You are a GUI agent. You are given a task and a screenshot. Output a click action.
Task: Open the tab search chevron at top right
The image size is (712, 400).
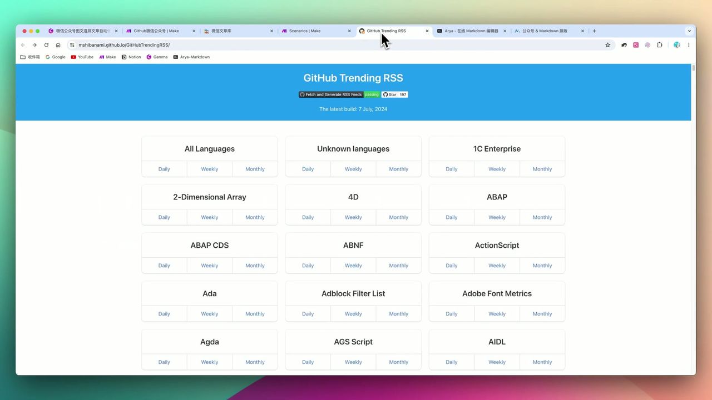[689, 31]
